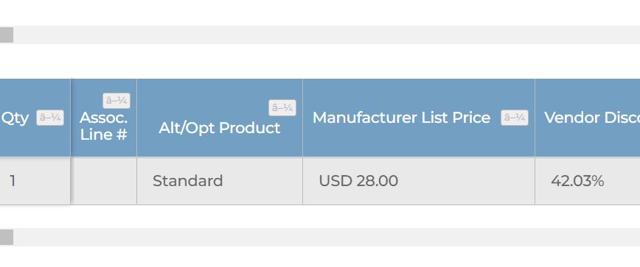Click blank white area below the table row
640x267 pixels.
coord(320,216)
